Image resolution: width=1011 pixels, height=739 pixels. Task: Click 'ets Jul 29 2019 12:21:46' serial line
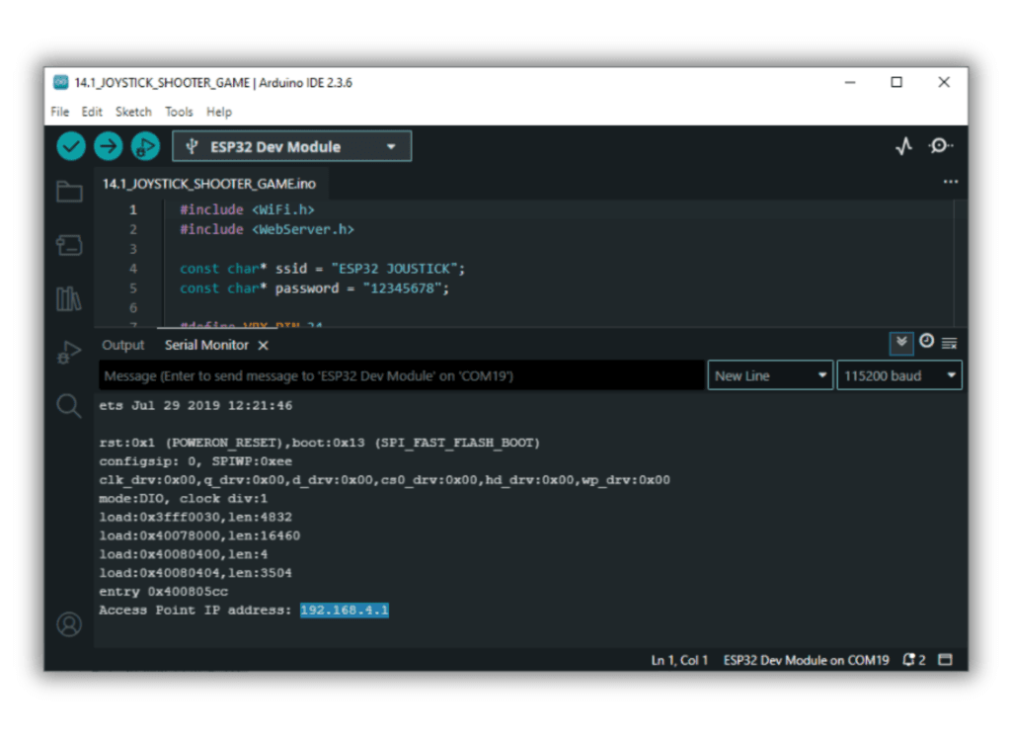[x=195, y=405]
